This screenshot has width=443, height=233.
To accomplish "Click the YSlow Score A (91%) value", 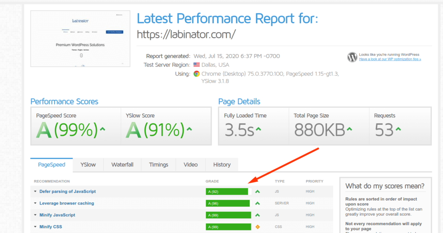I will (x=155, y=130).
